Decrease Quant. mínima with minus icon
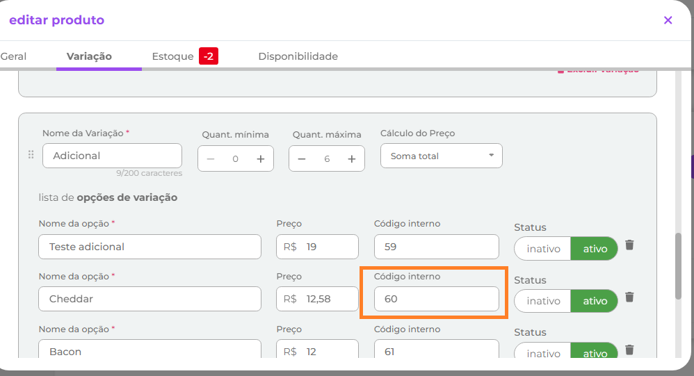 point(211,159)
